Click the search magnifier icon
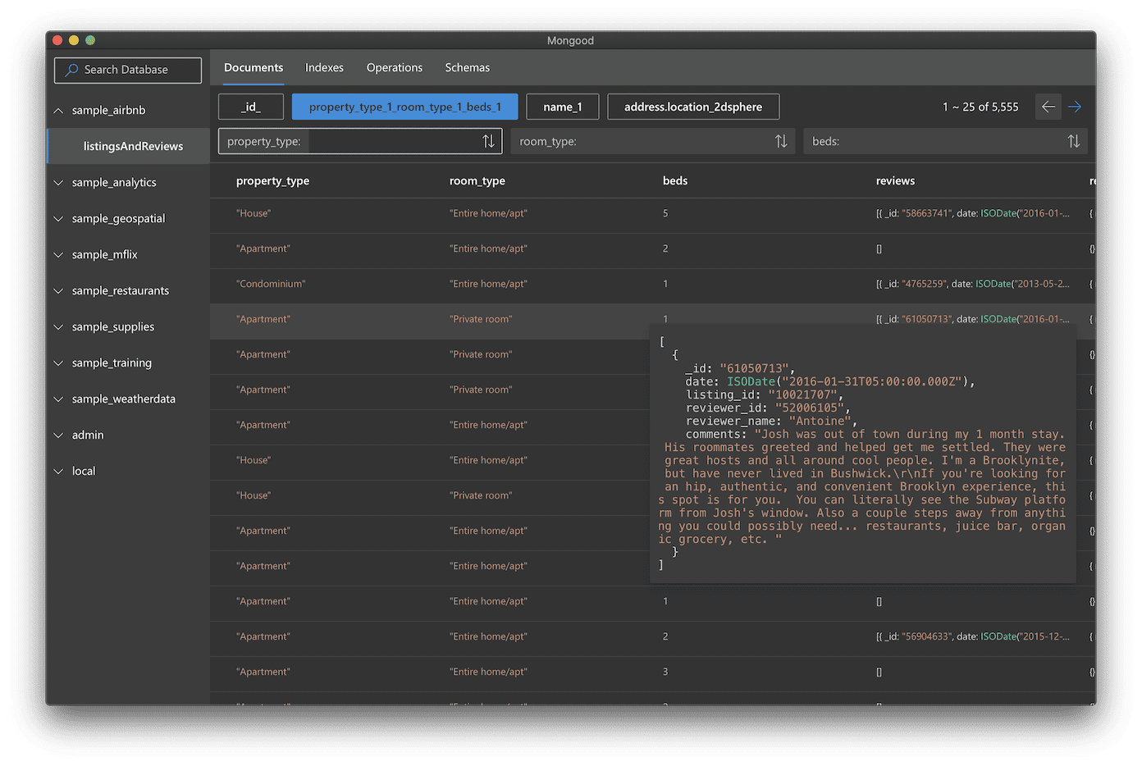This screenshot has height=766, width=1142. [72, 70]
